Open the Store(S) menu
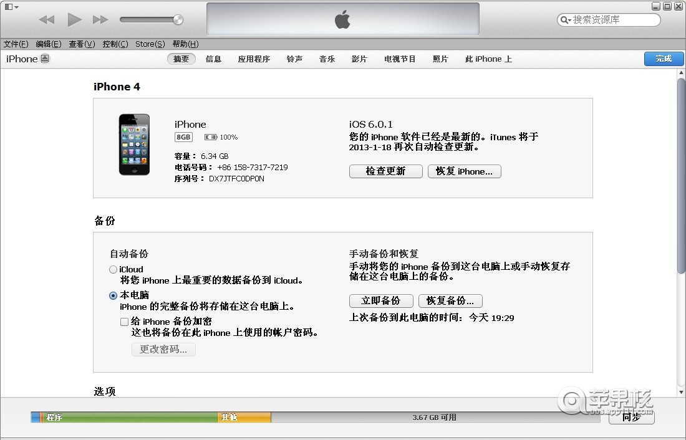 pyautogui.click(x=150, y=44)
